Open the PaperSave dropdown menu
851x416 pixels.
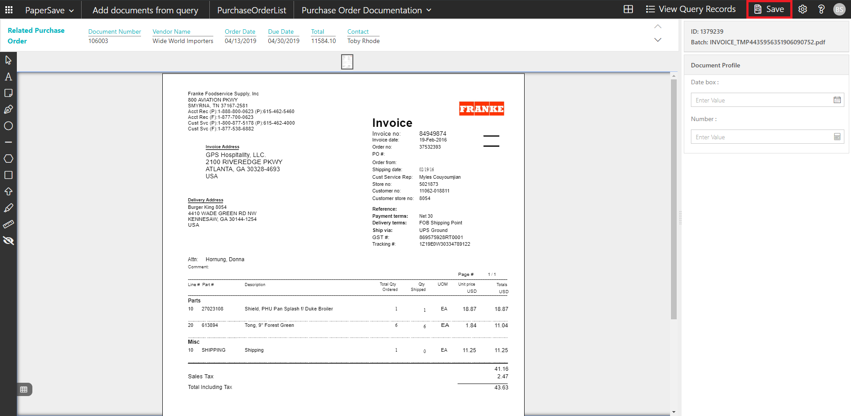point(49,10)
